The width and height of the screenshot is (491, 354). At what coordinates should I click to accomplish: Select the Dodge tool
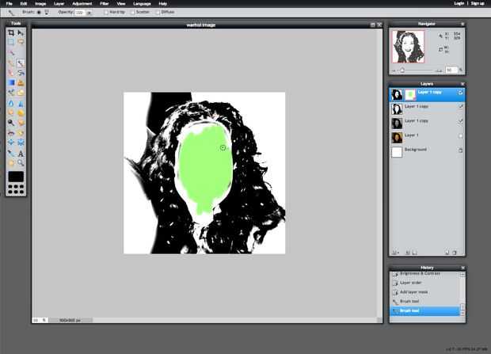tap(11, 122)
